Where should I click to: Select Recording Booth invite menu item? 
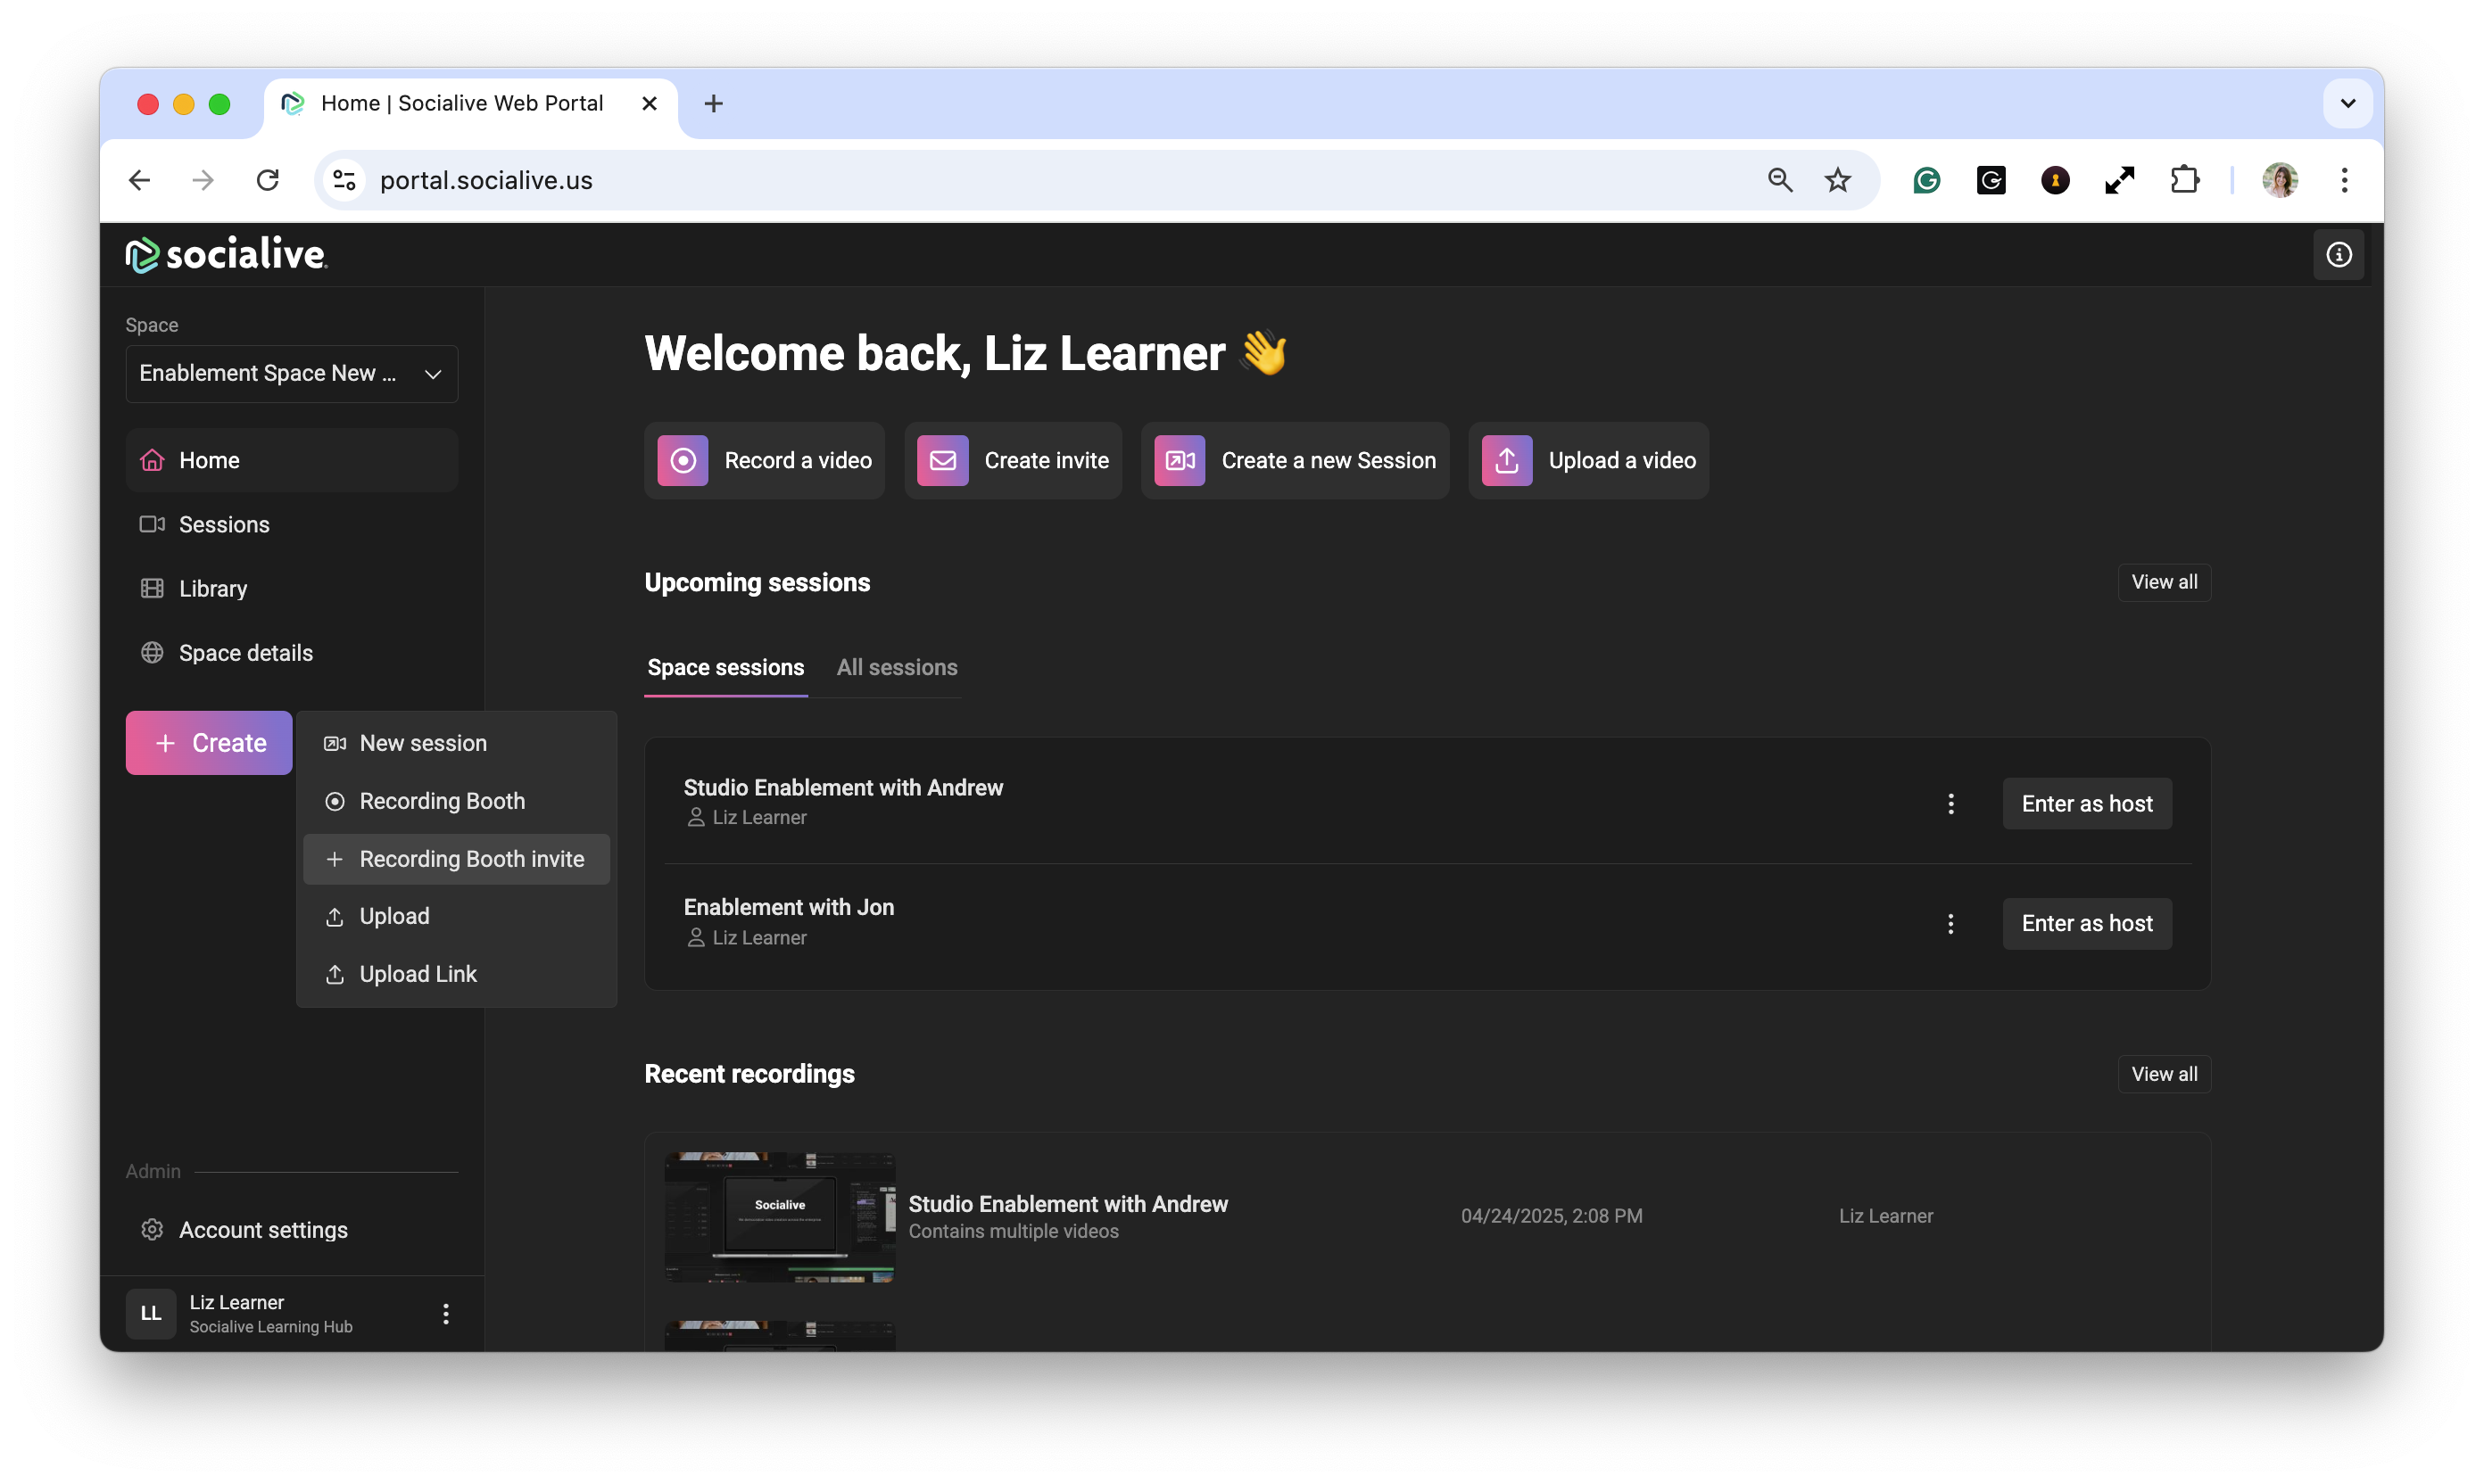(x=470, y=859)
